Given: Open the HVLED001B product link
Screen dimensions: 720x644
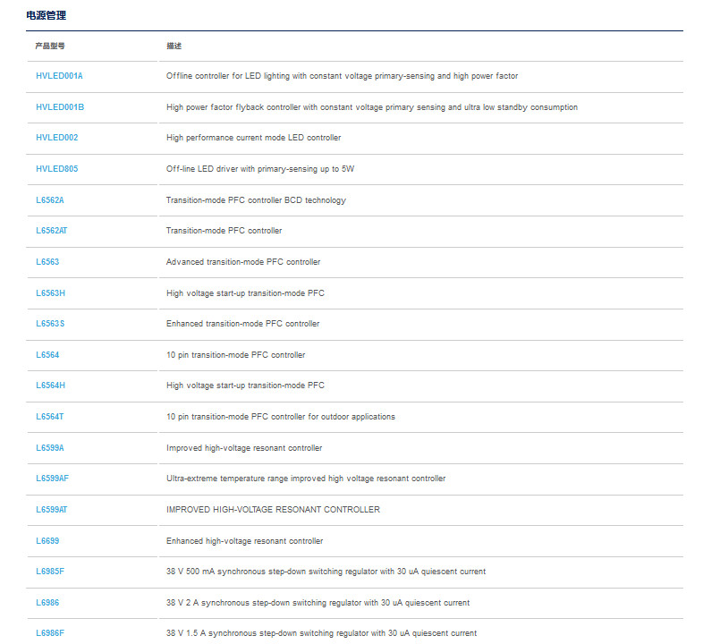Looking at the screenshot, I should [60, 107].
